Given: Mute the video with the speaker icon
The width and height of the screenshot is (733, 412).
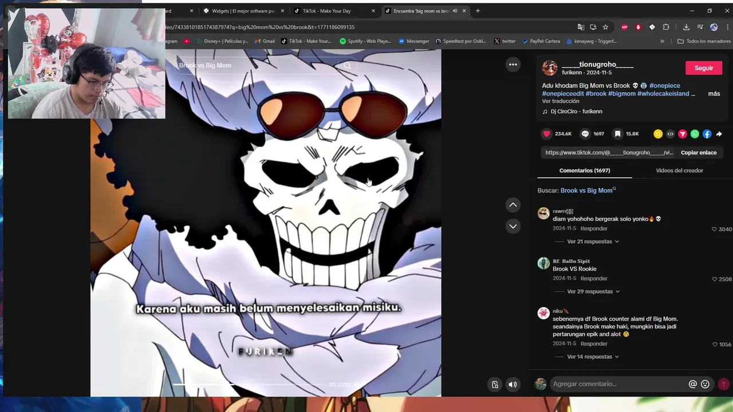Looking at the screenshot, I should [x=513, y=385].
